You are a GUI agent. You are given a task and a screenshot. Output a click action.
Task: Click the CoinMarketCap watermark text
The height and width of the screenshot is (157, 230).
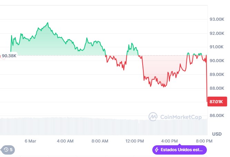pos(181,117)
